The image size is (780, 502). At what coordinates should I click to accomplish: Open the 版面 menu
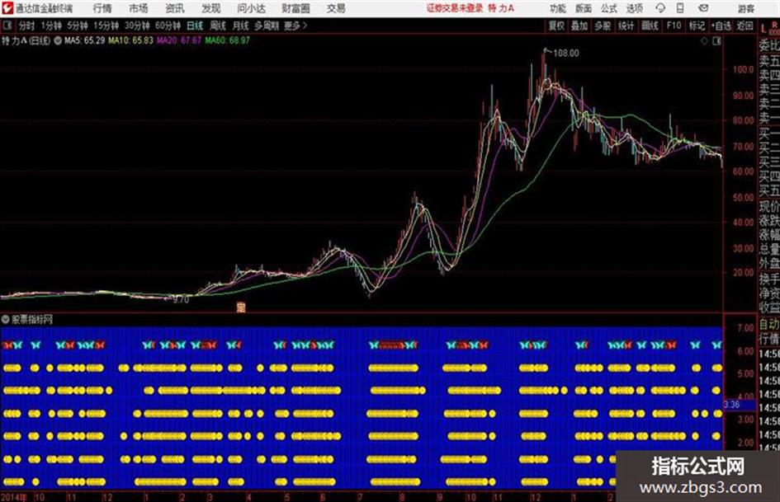(583, 8)
